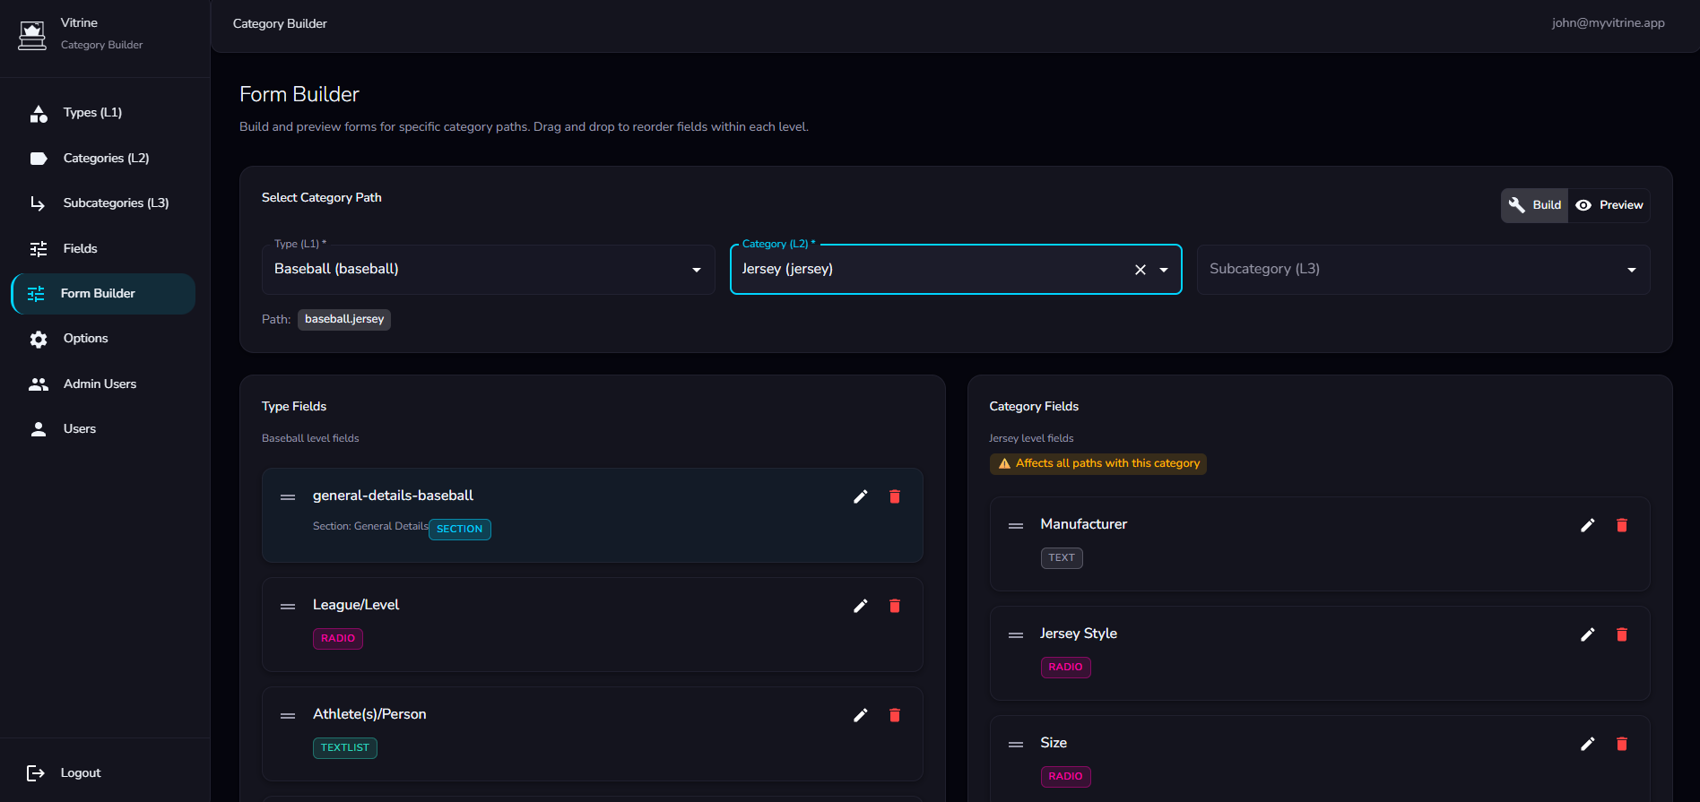
Task: Edit the Athlete(s)/Person field
Action: click(860, 715)
